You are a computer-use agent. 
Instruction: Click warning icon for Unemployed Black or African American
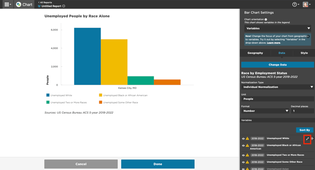coord(247,145)
